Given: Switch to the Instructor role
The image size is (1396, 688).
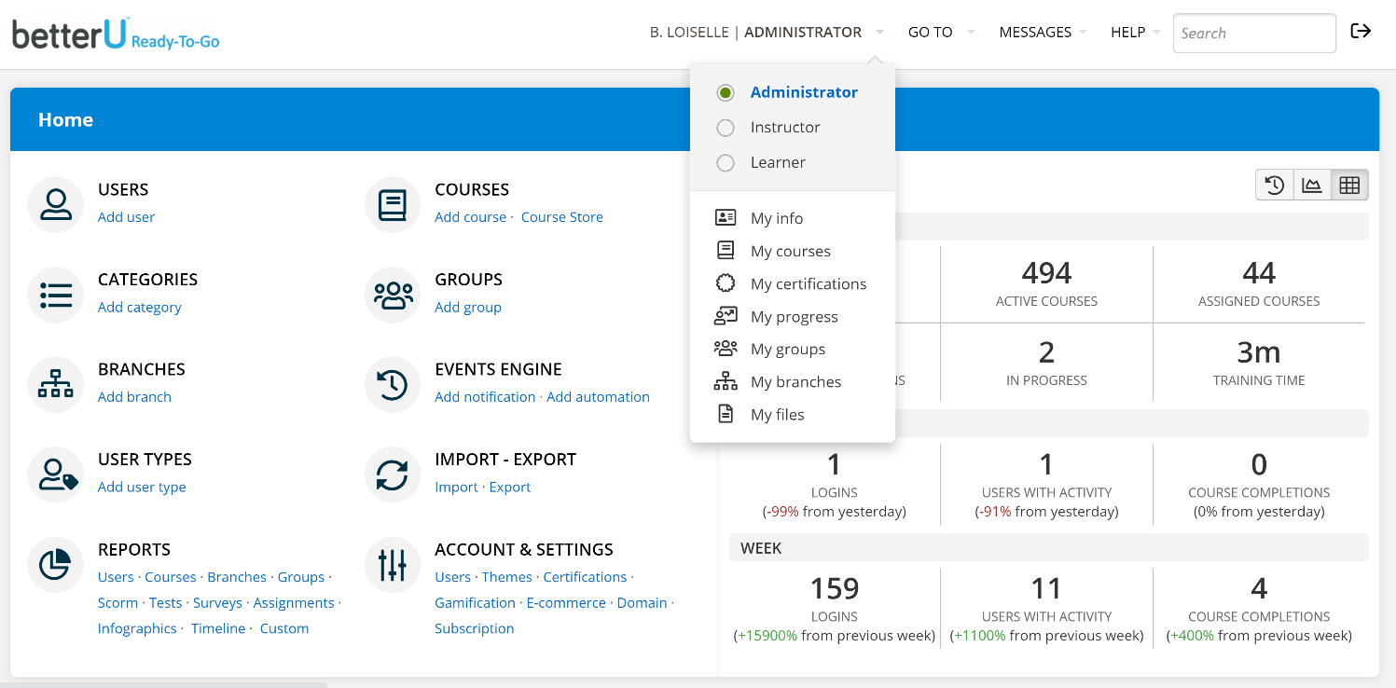Looking at the screenshot, I should coord(726,128).
